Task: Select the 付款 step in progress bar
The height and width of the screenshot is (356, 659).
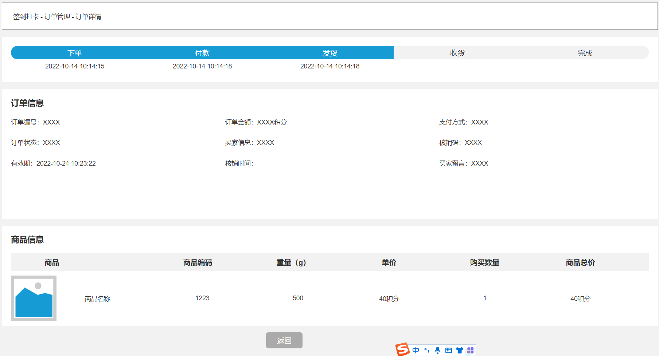Action: (202, 53)
